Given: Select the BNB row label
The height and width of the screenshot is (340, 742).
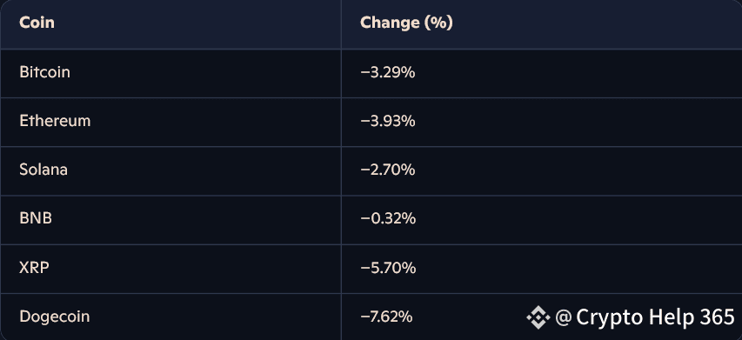Looking at the screenshot, I should [x=36, y=218].
